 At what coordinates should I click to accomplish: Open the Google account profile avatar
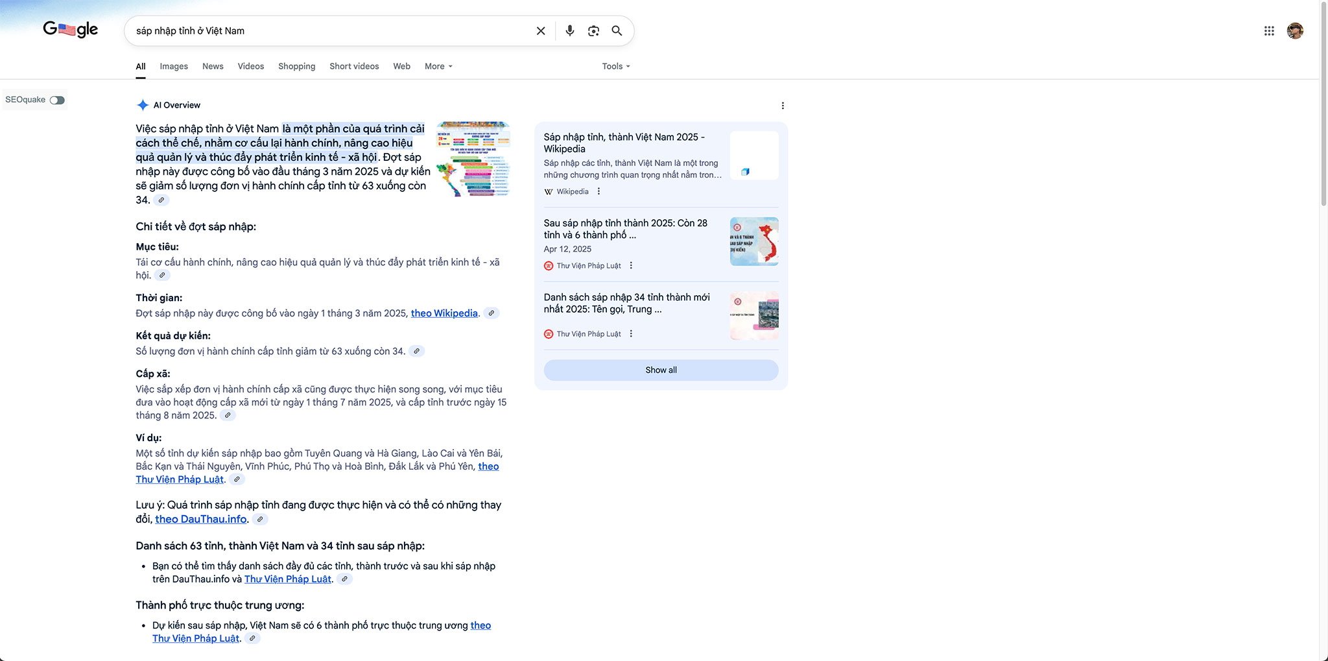[x=1295, y=30]
